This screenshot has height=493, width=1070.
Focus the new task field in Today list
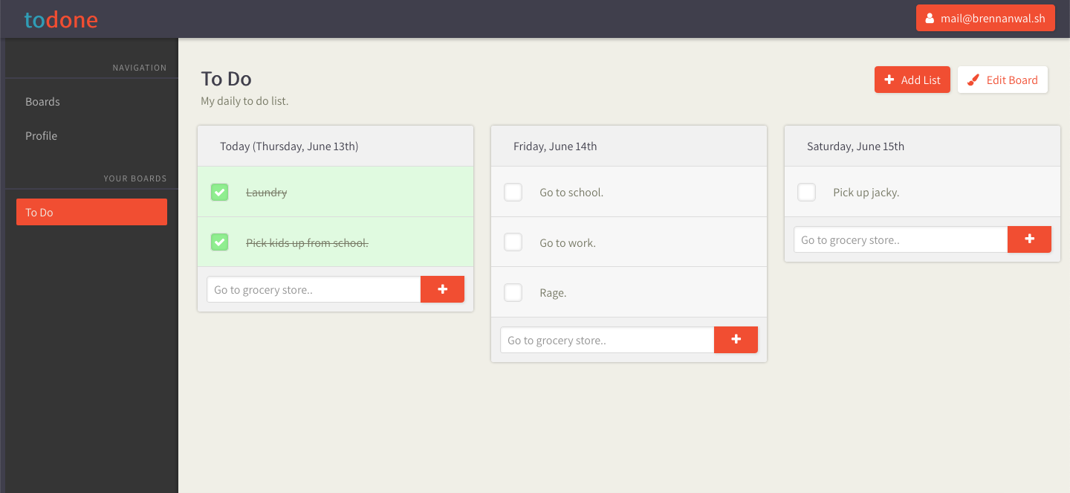coord(314,289)
